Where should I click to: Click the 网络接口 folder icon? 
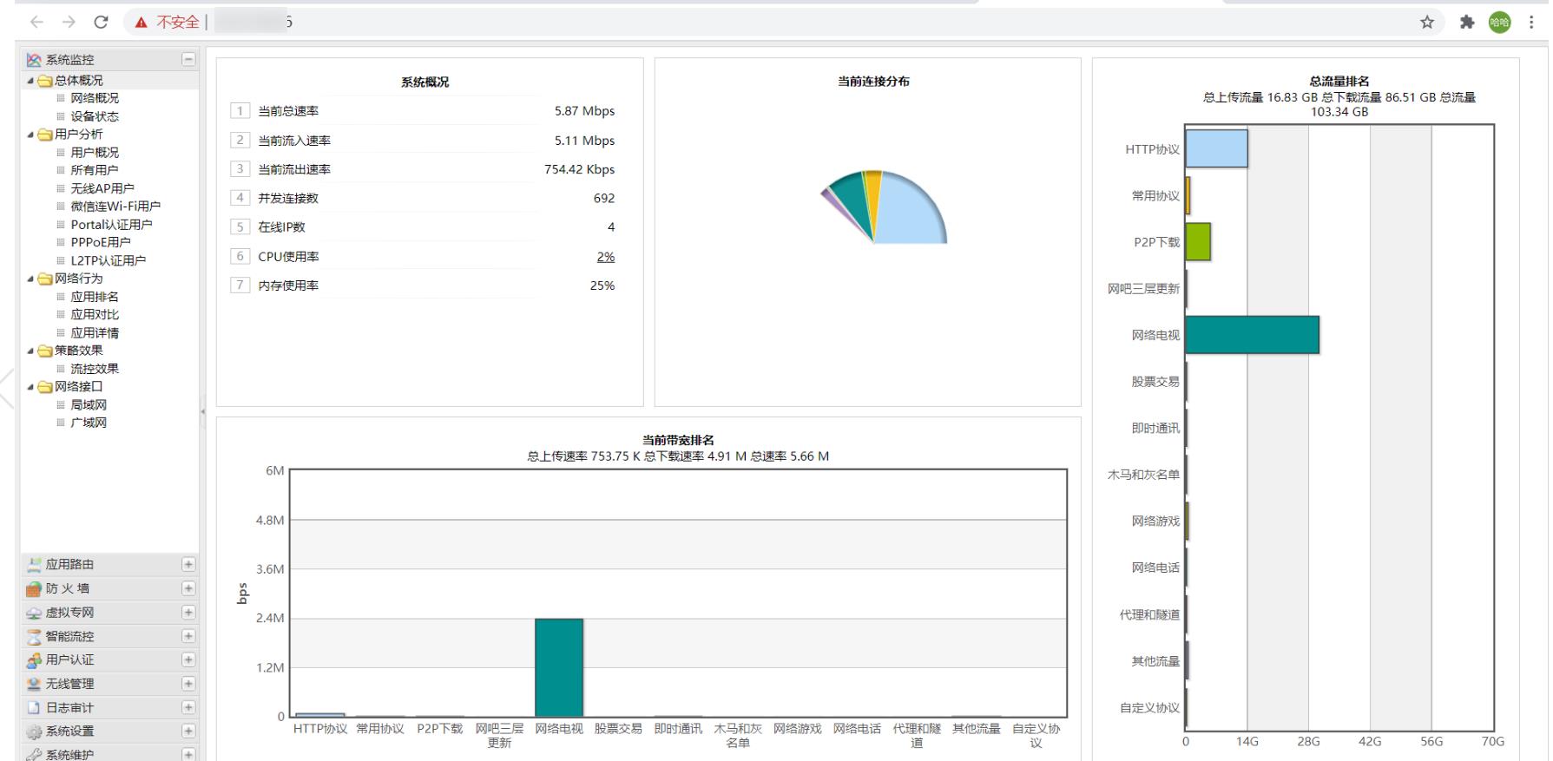45,387
